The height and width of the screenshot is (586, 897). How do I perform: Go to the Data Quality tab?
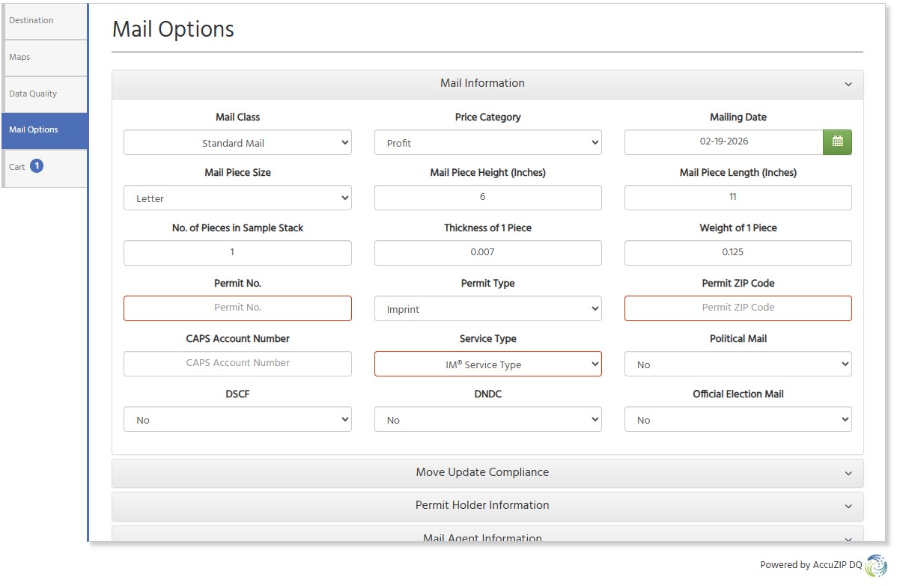pyautogui.click(x=44, y=94)
